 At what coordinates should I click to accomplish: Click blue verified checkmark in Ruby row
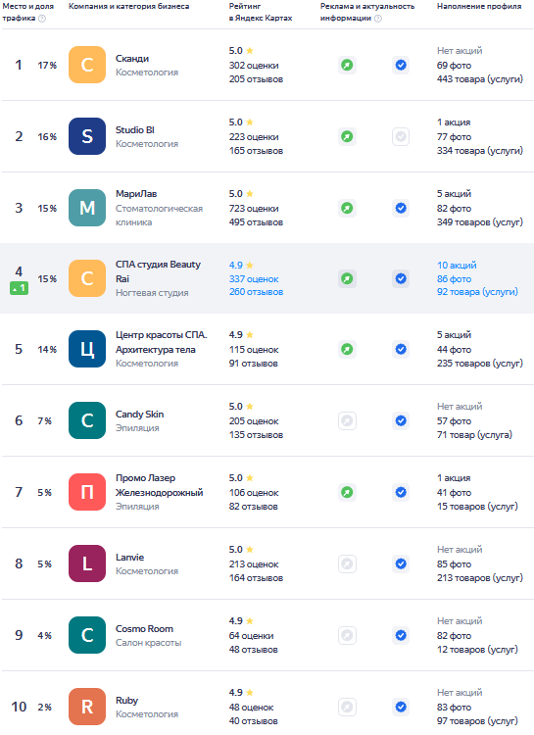(x=401, y=707)
